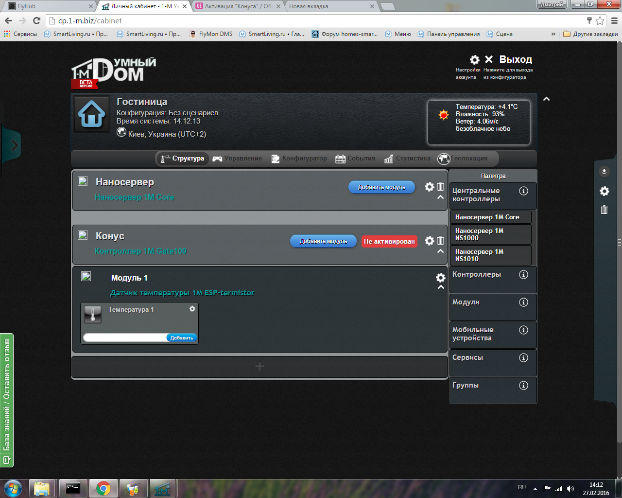Open Chrome from the Windows taskbar

click(103, 488)
